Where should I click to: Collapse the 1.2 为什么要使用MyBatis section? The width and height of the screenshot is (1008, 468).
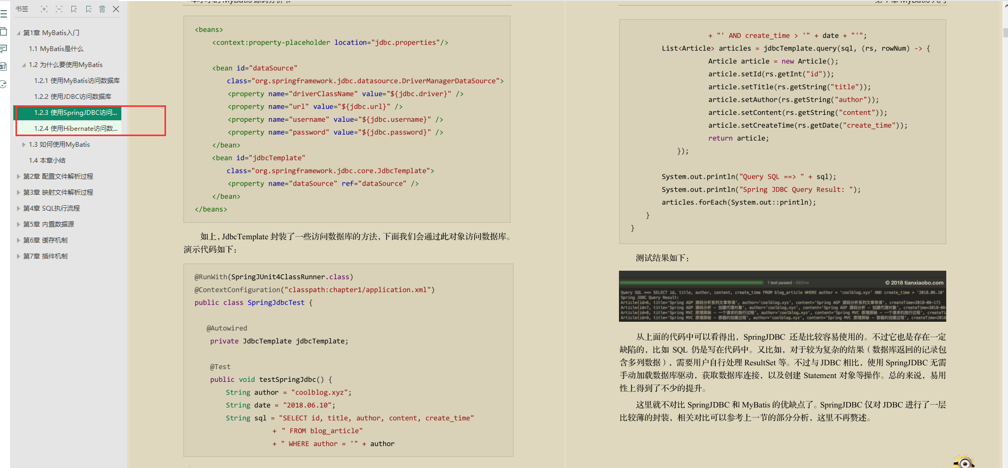[24, 65]
